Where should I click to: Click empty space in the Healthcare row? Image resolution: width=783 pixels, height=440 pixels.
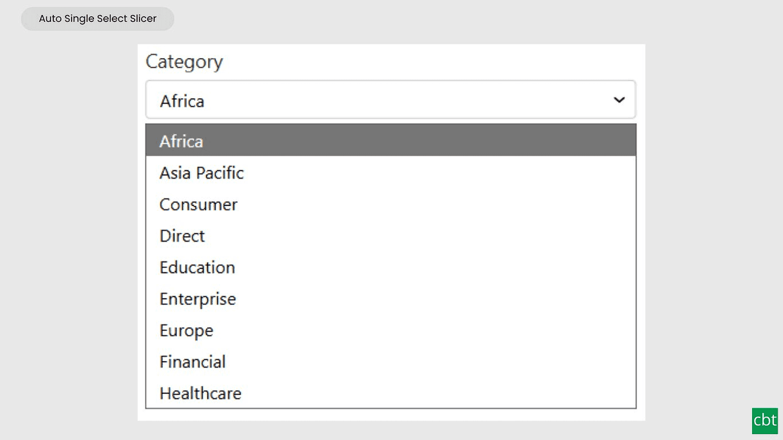(440, 393)
